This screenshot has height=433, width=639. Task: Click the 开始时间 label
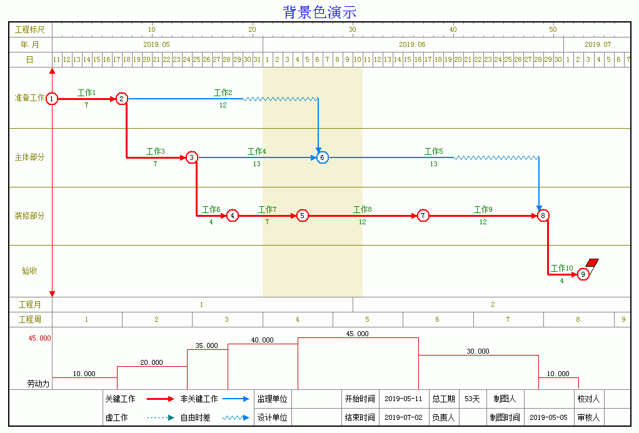(x=360, y=399)
